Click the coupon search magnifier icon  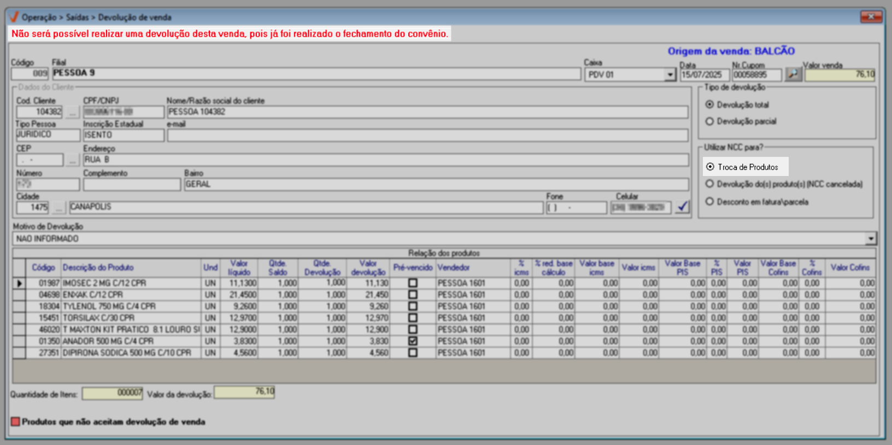point(793,74)
